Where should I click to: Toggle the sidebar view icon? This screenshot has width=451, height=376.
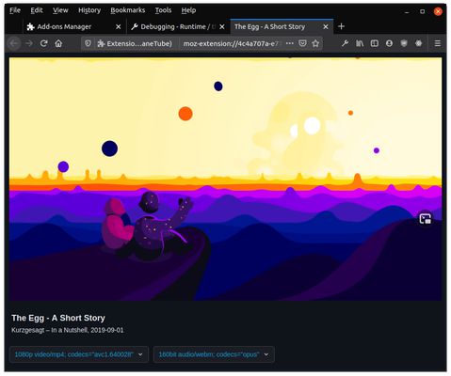pos(375,43)
